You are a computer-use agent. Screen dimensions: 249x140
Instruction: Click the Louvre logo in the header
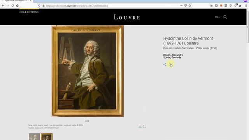[127, 17]
